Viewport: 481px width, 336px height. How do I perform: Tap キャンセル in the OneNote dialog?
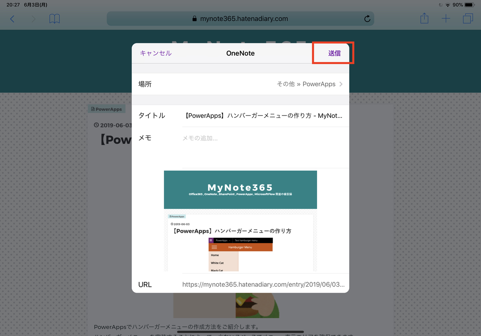tap(156, 53)
